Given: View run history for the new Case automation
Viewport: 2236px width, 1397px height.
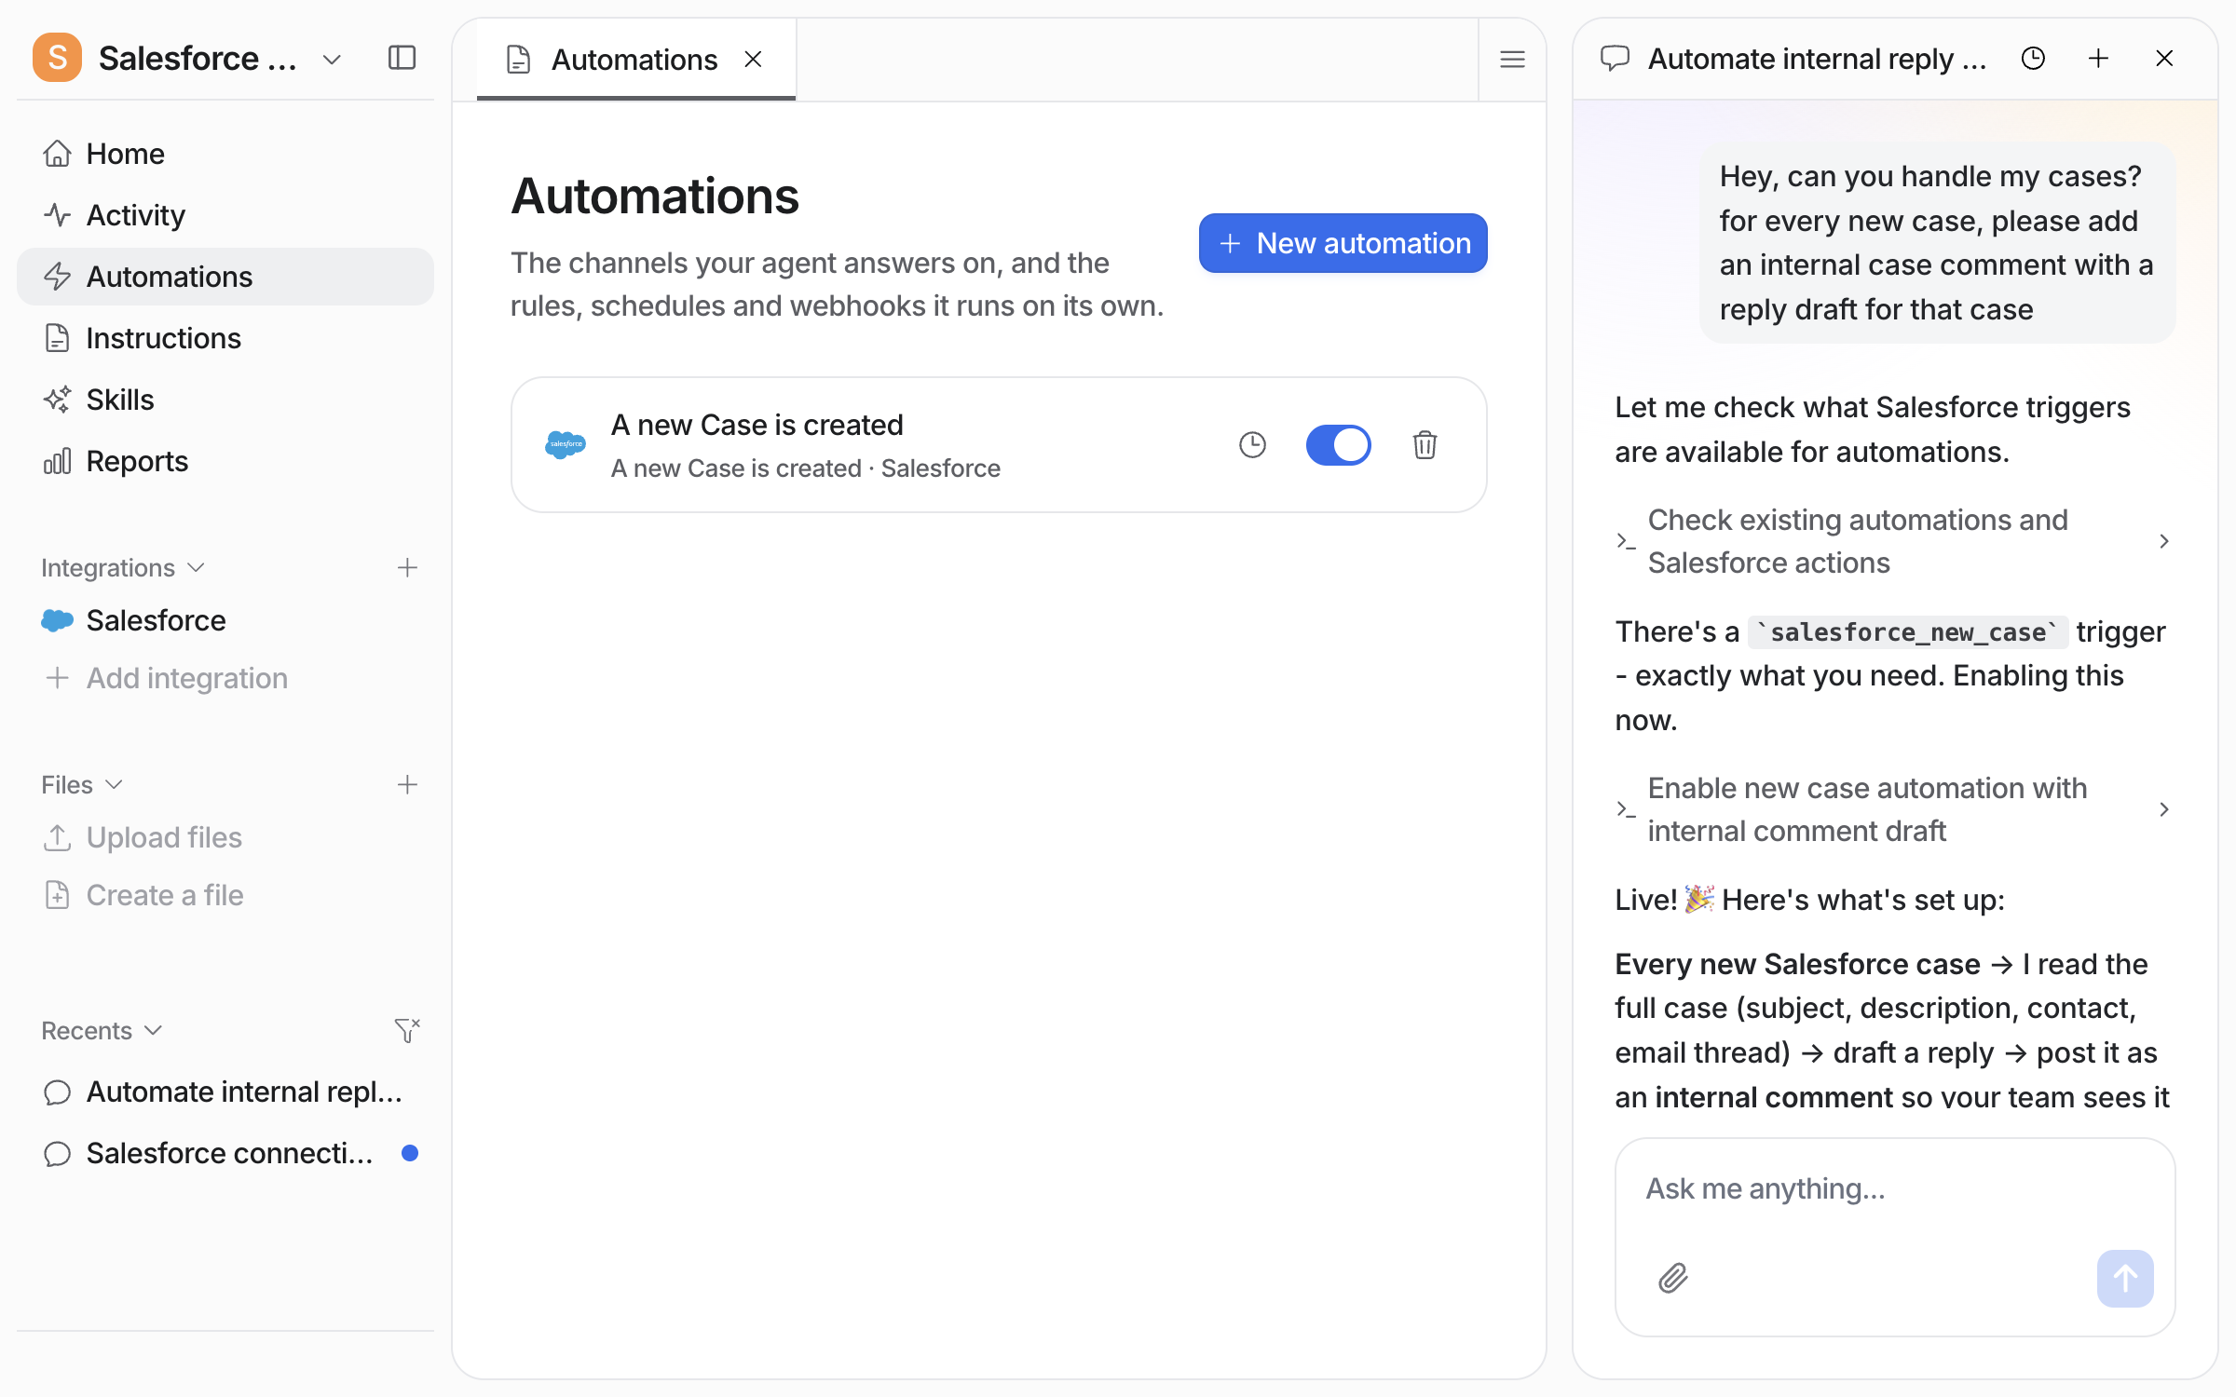Looking at the screenshot, I should tap(1252, 445).
